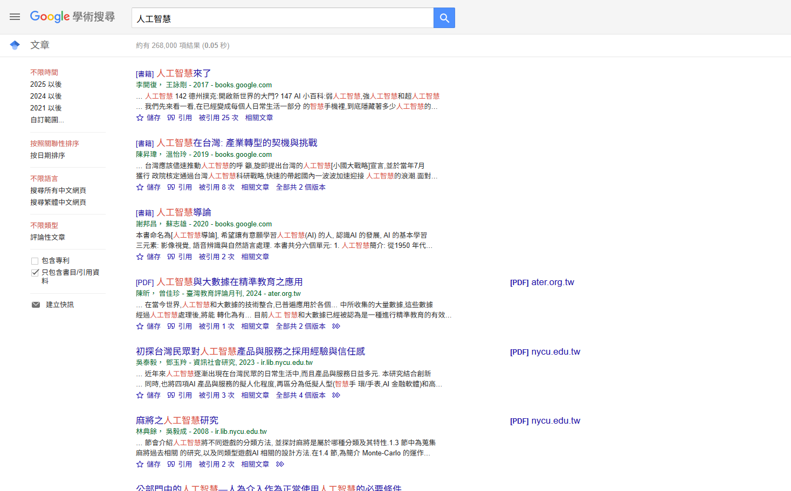
Task: Select 搜尋繁體中文網頁 language filter
Action: click(59, 202)
